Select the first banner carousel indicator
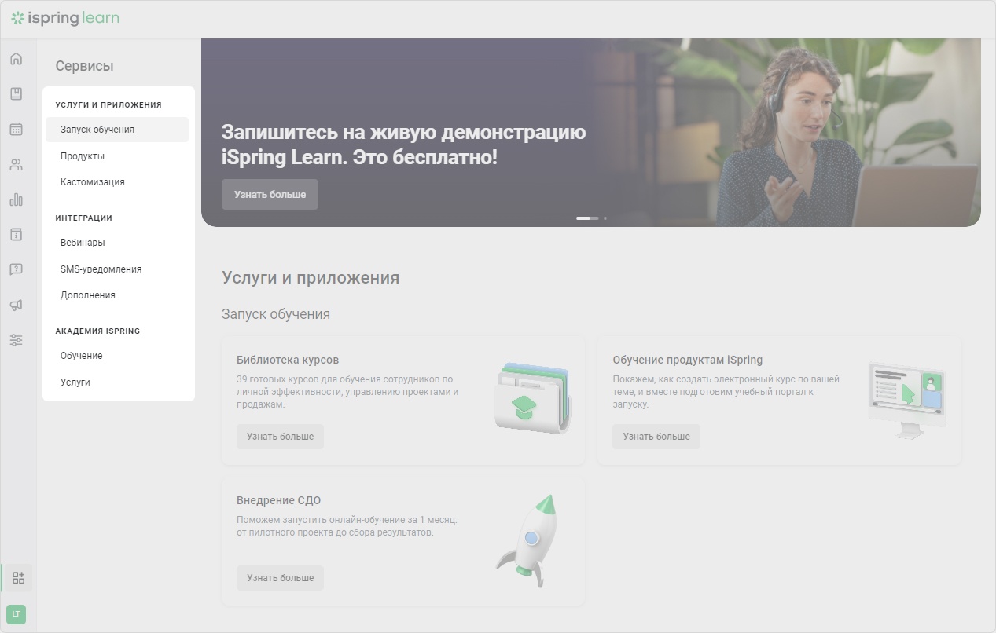Image resolution: width=996 pixels, height=633 pixels. pyautogui.click(x=587, y=218)
